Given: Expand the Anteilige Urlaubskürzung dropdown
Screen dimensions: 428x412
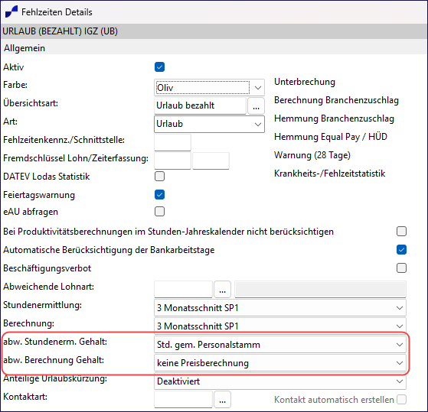Looking at the screenshot, I should coord(280,381).
